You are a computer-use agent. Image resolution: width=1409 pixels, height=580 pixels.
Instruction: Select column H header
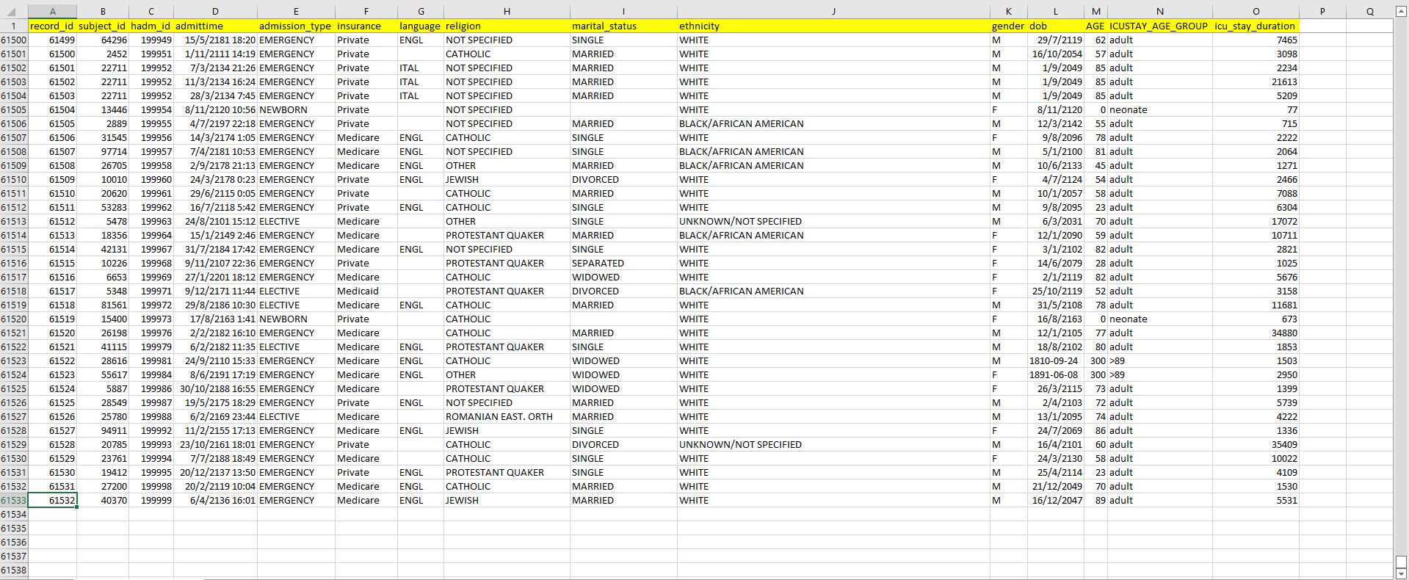pyautogui.click(x=507, y=11)
